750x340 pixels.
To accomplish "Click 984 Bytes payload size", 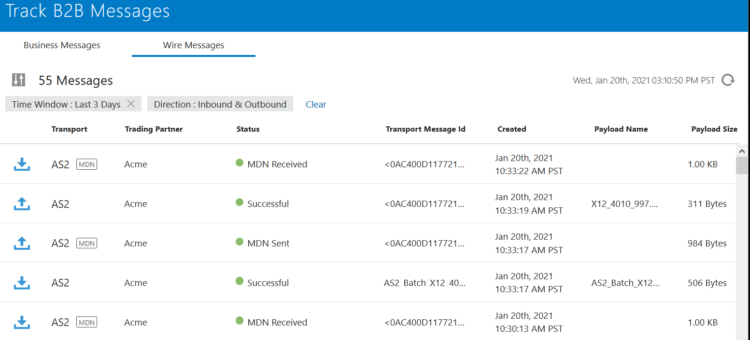I will pos(707,244).
